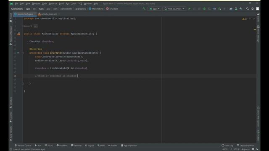Open Emulator panel on right sidebar
Viewport: 269px width, 151px height.
[258, 136]
